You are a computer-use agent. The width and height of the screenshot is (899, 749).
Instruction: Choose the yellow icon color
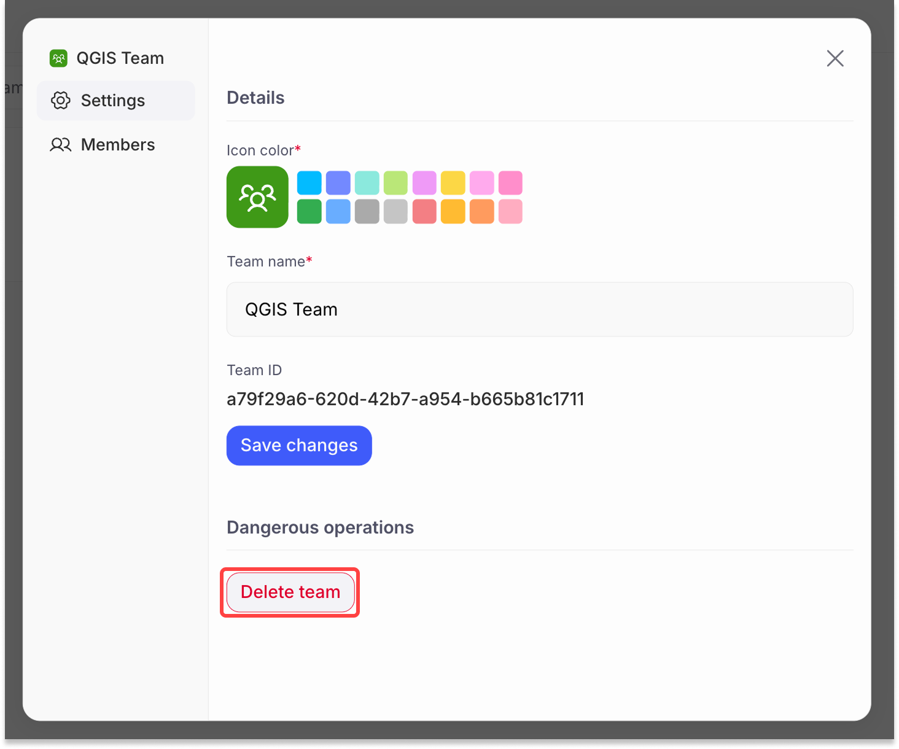(453, 182)
